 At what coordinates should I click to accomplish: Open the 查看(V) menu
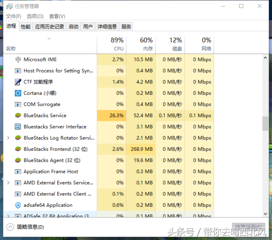pyautogui.click(x=57, y=16)
